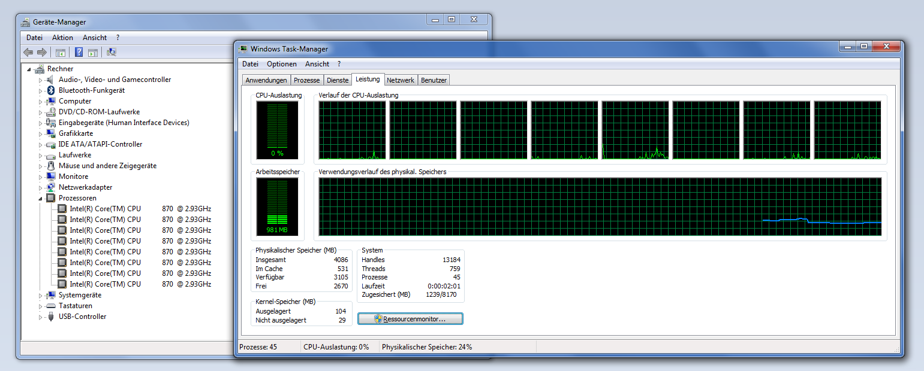Expand the USB-Controller node
This screenshot has width=924, height=371.
pos(41,317)
